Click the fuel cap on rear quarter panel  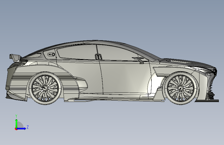(x=51, y=54)
